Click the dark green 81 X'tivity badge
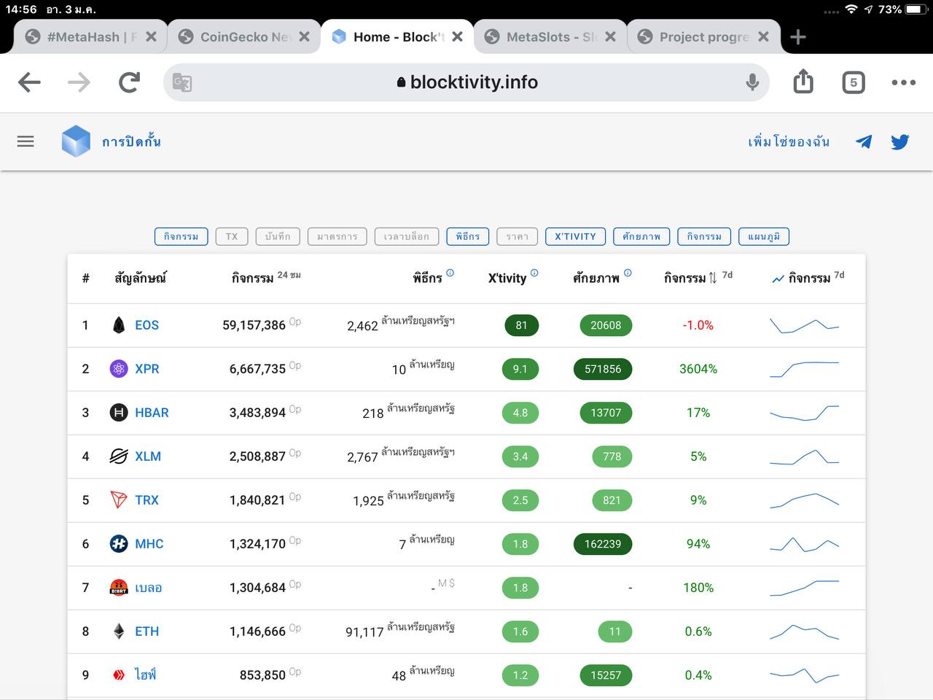 (x=521, y=325)
